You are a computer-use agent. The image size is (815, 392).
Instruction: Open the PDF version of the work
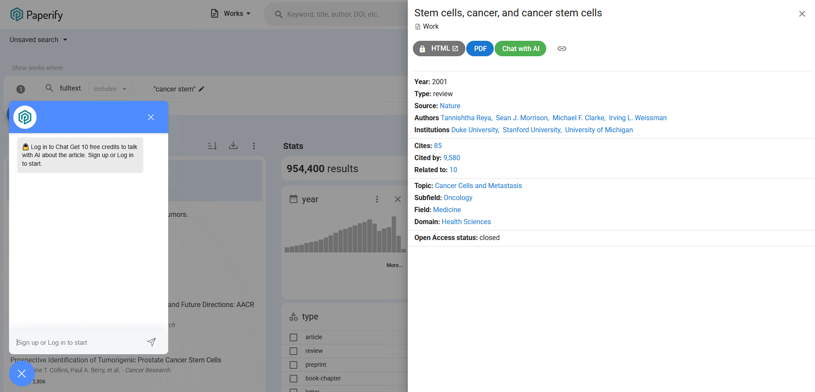click(x=480, y=49)
